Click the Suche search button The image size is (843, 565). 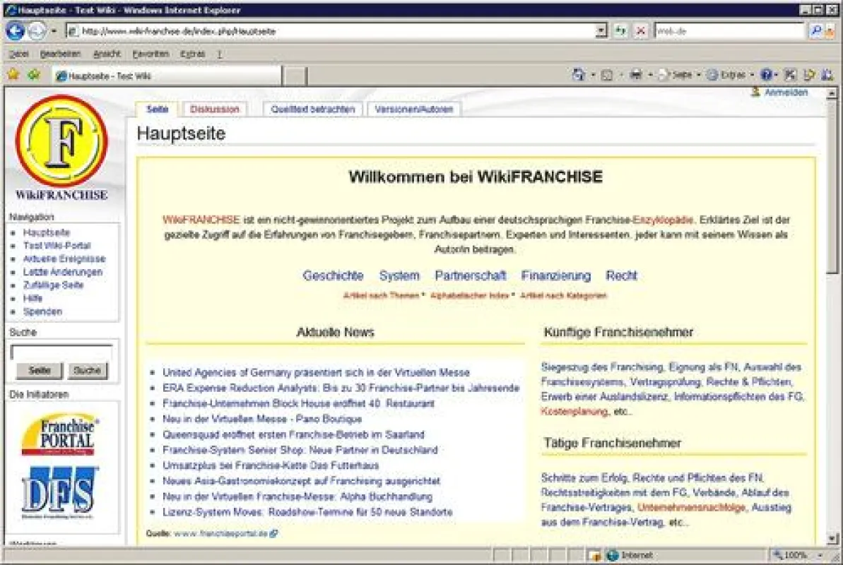[87, 370]
